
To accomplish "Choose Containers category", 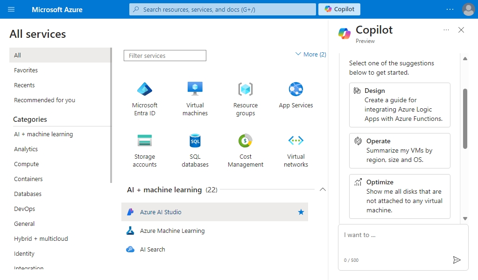I will [28, 179].
